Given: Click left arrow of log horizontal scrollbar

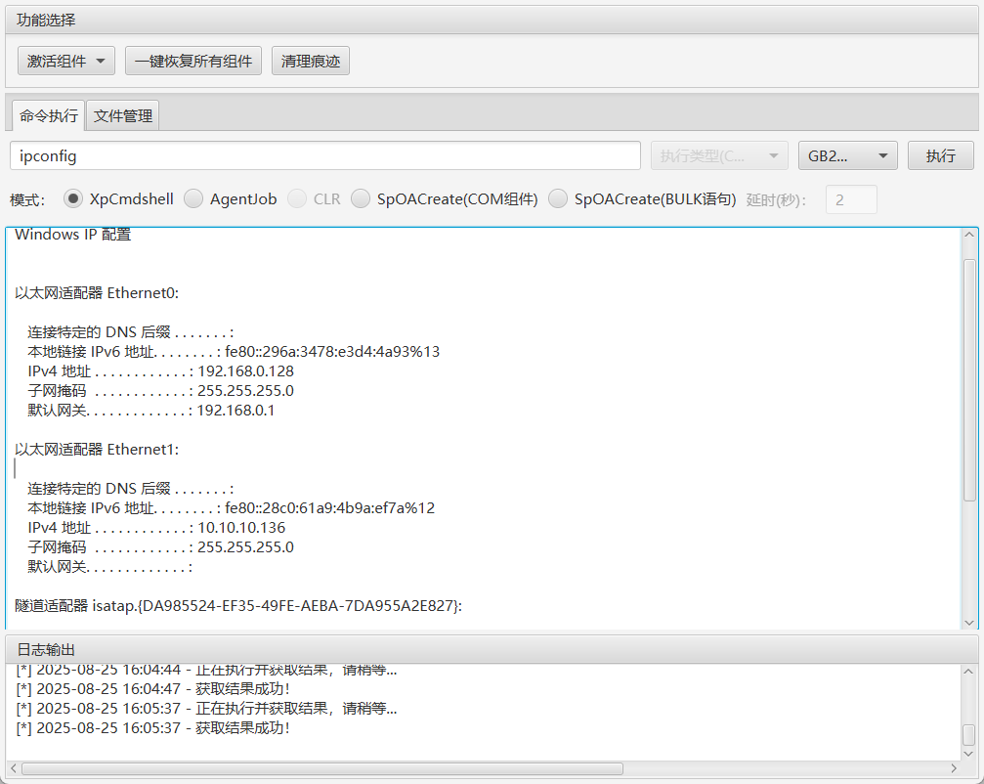Looking at the screenshot, I should [13, 768].
